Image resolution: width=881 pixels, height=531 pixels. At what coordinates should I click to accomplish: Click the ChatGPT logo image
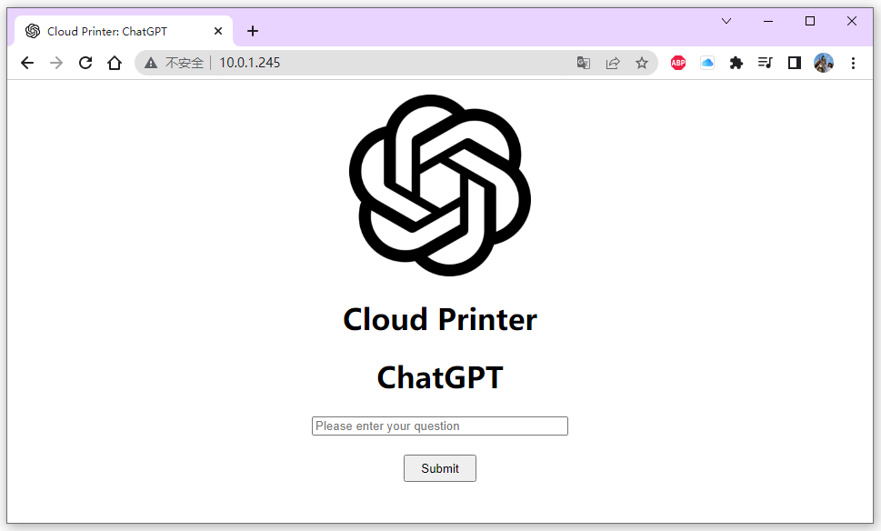pyautogui.click(x=440, y=185)
